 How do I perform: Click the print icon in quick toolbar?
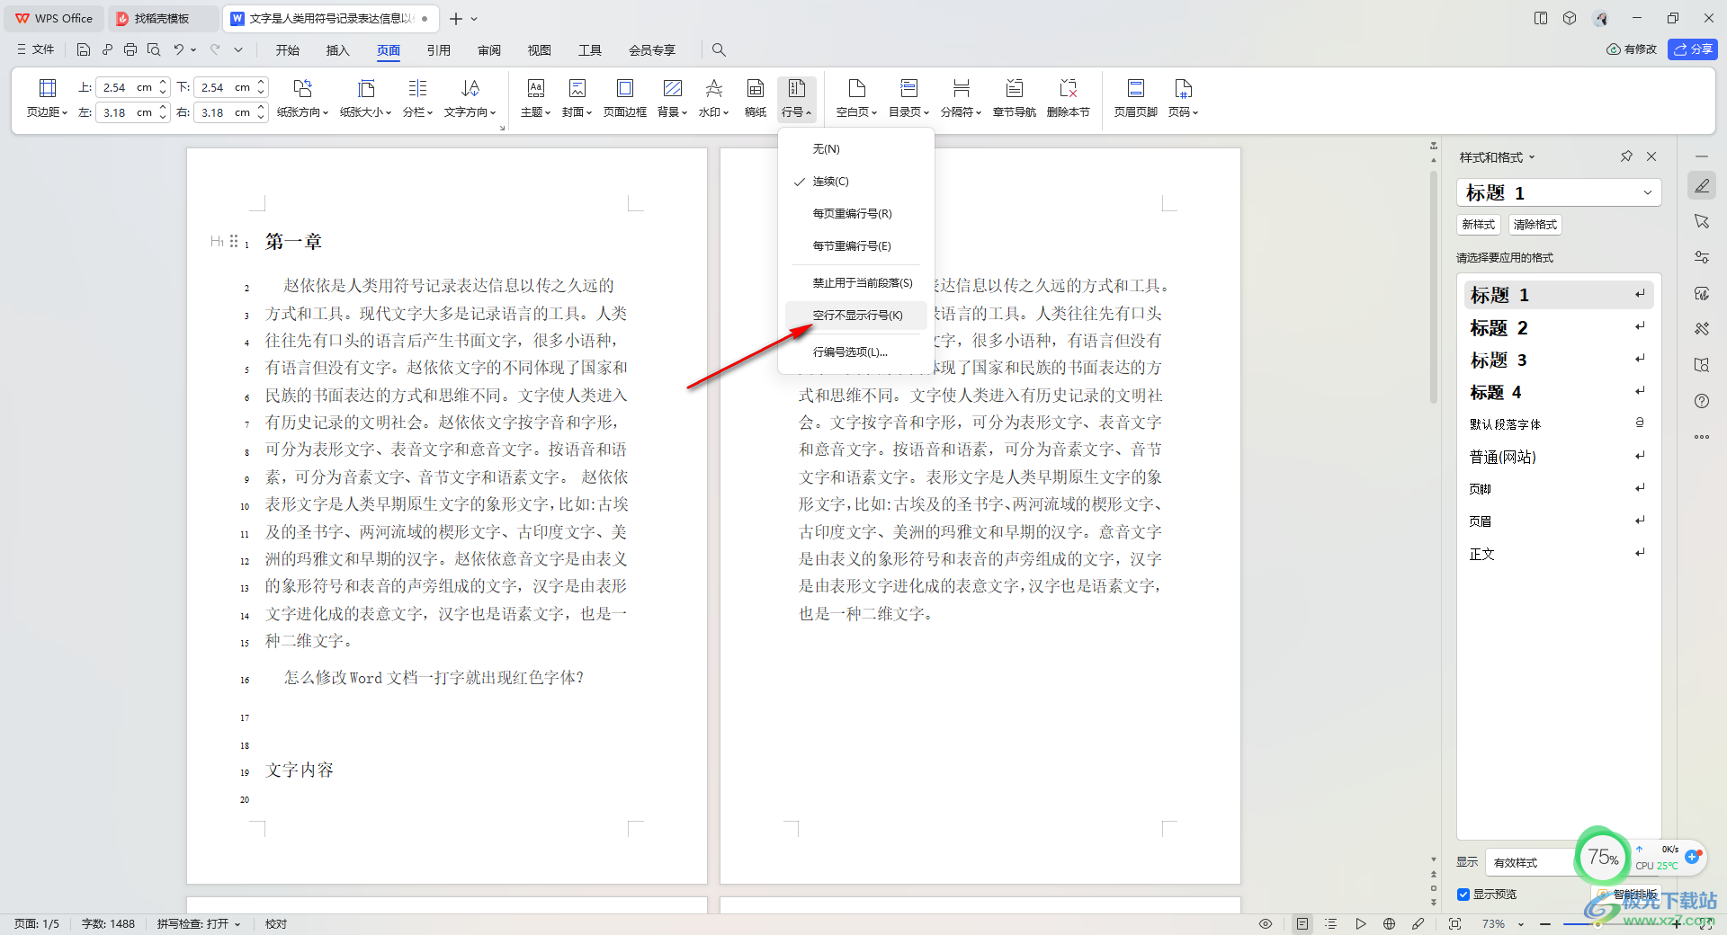point(130,49)
